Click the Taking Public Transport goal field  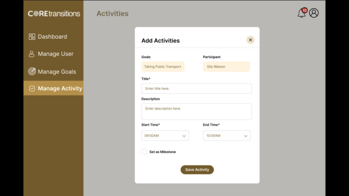(x=163, y=67)
